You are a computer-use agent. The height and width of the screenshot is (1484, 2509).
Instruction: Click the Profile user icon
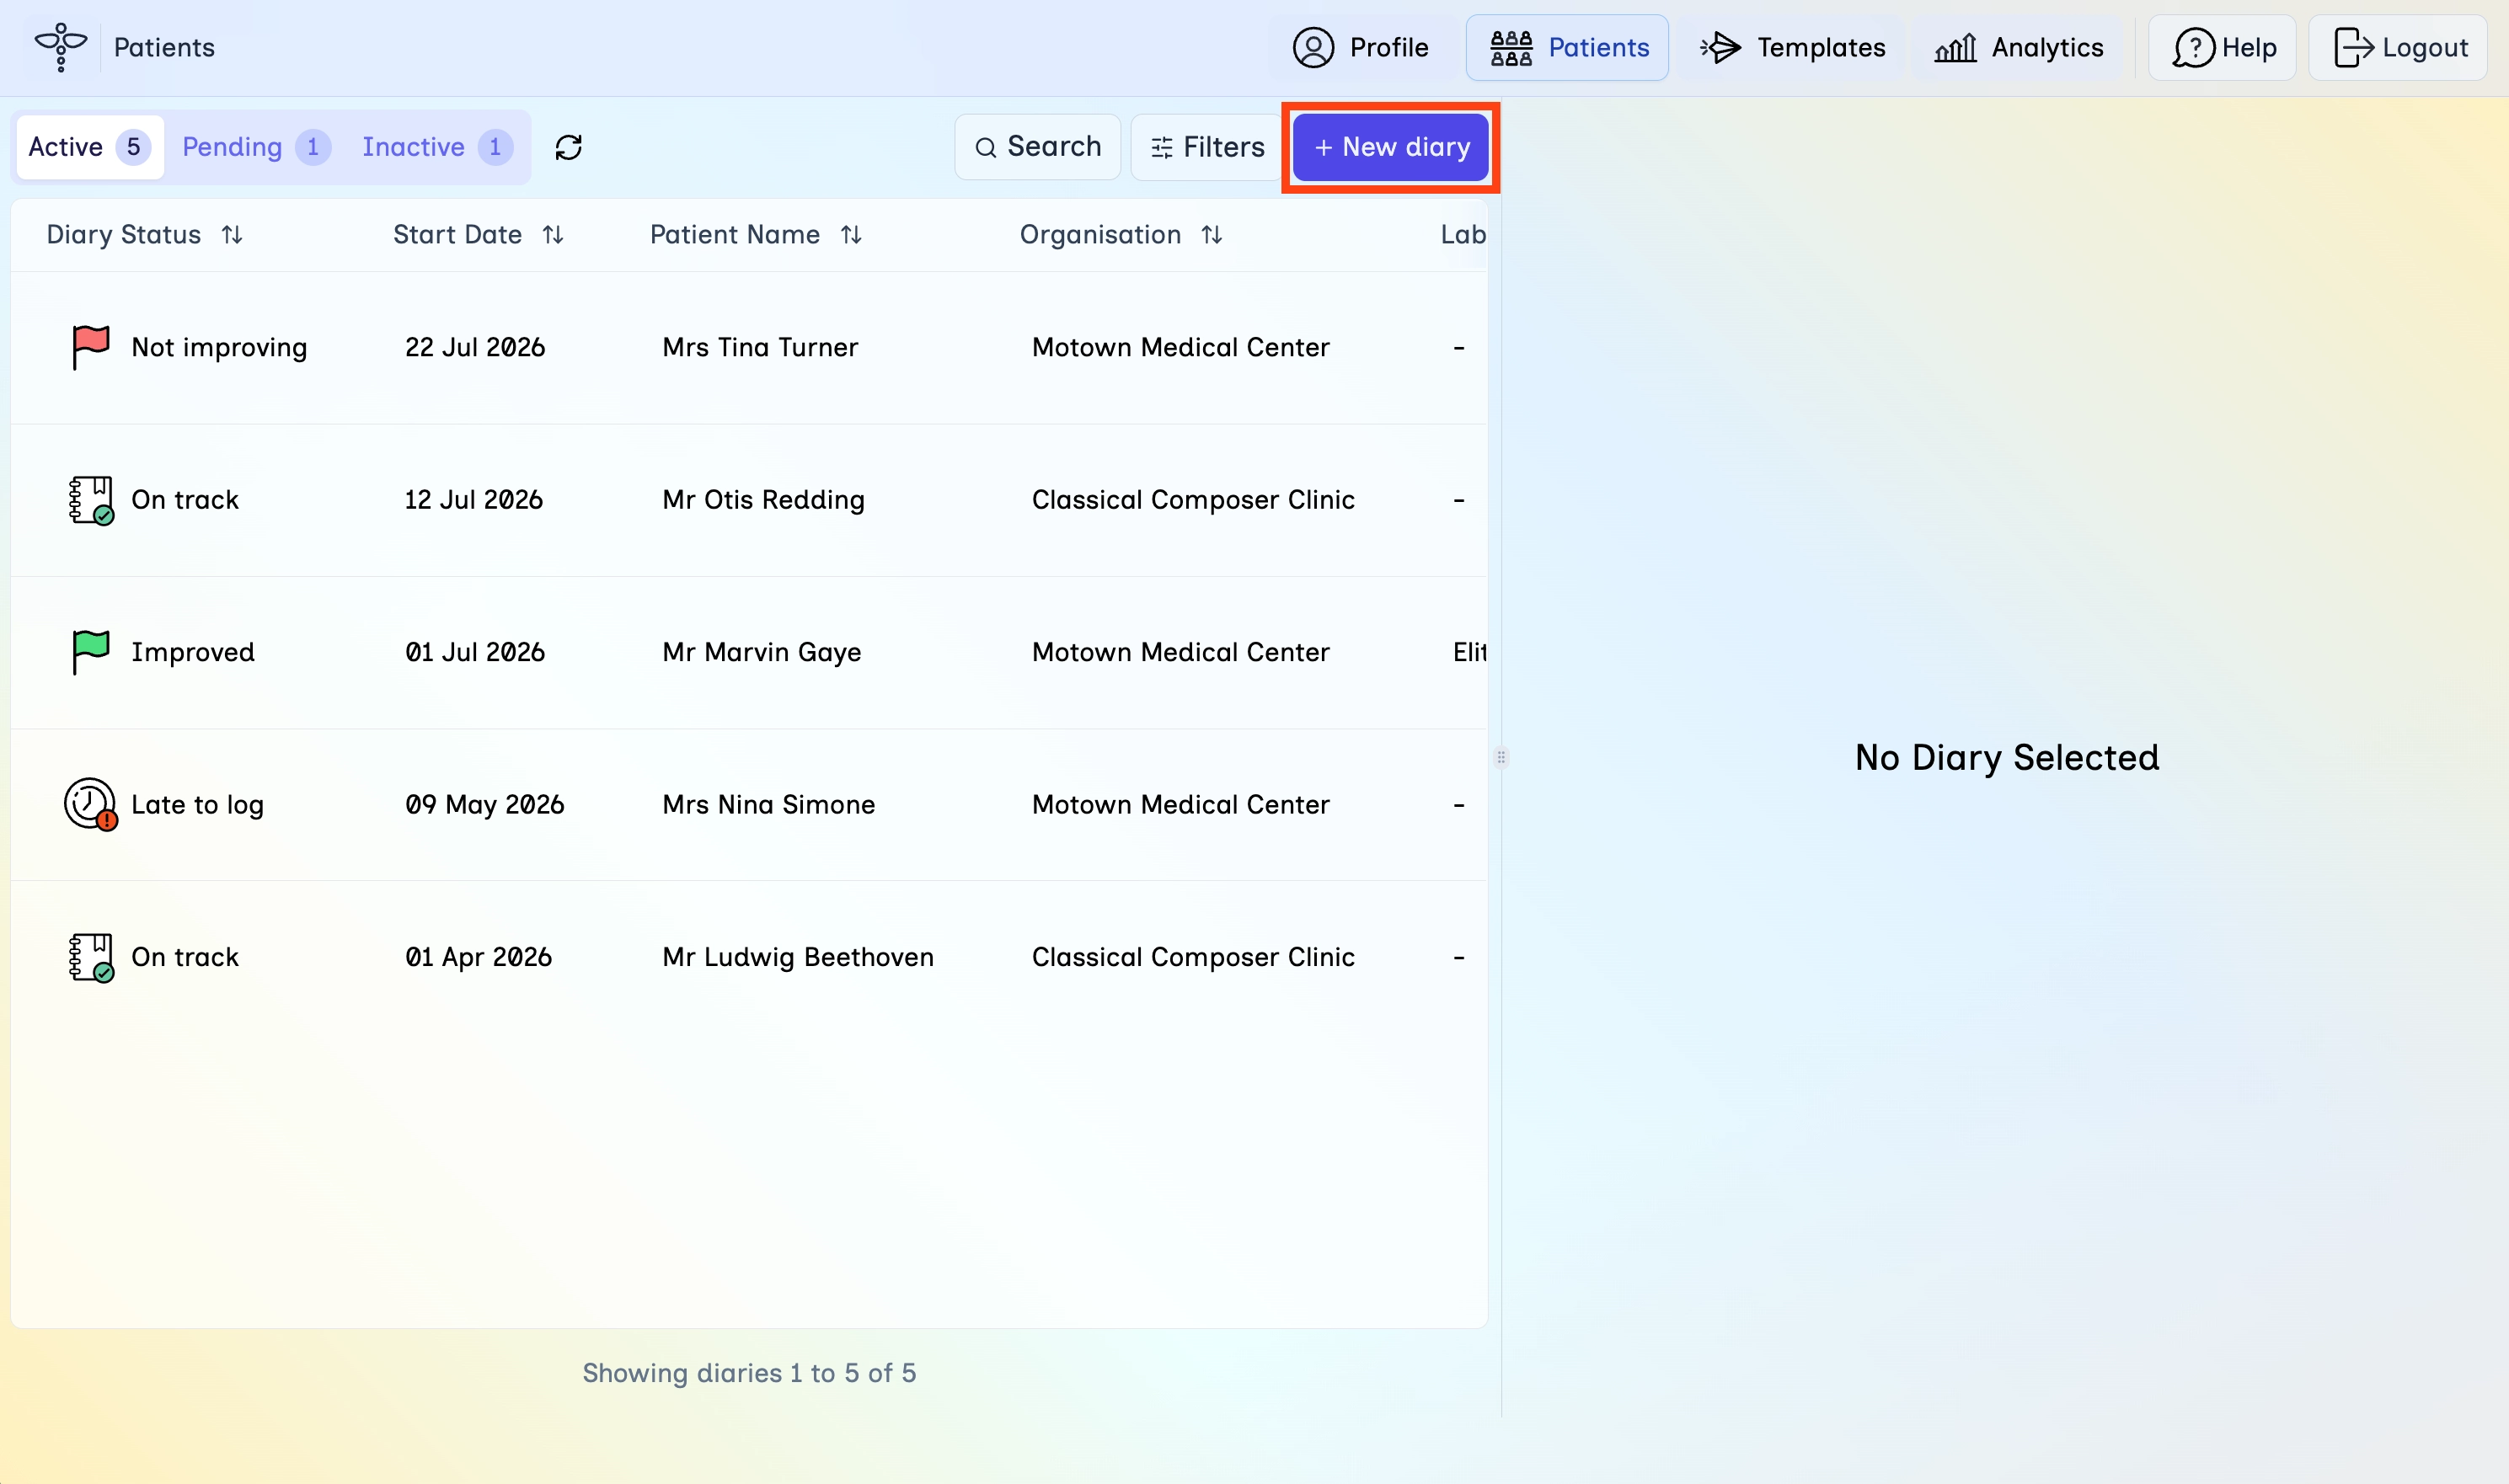click(1313, 47)
